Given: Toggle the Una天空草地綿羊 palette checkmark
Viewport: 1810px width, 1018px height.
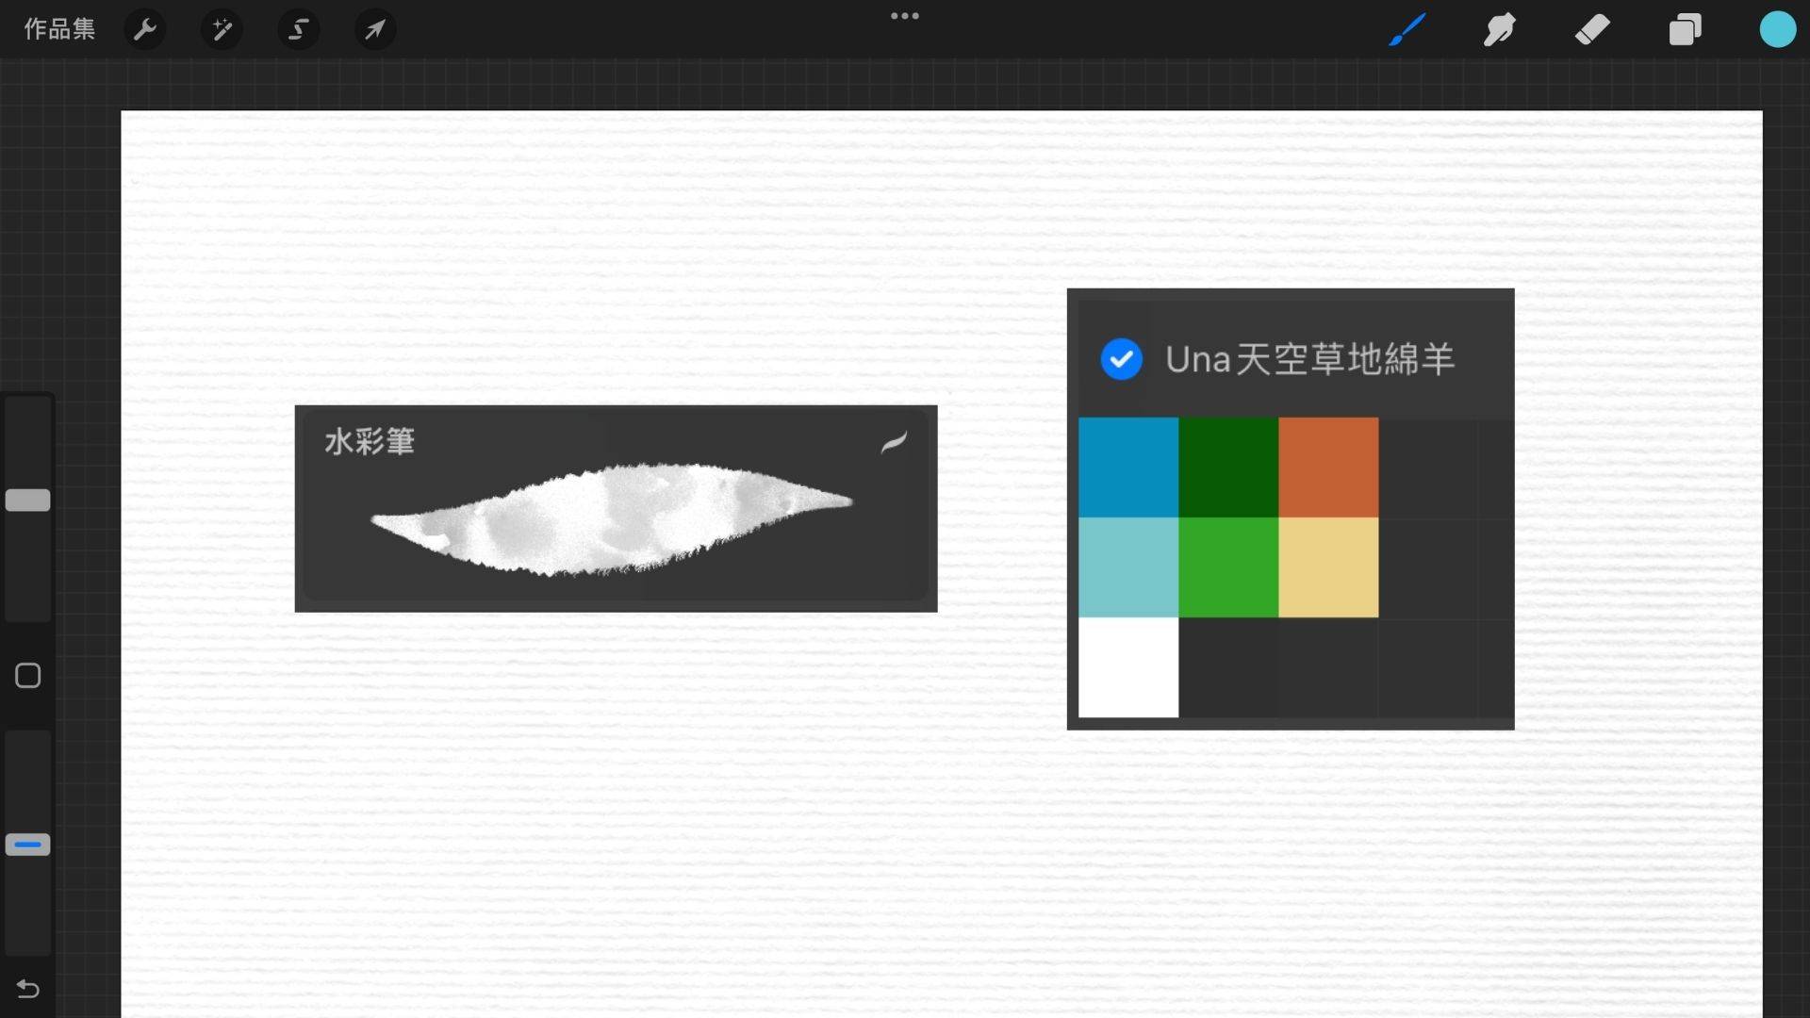Looking at the screenshot, I should (x=1121, y=359).
